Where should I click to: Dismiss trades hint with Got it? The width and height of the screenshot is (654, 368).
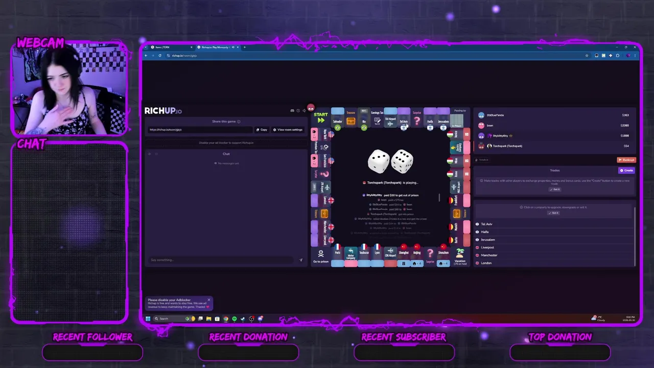(555, 189)
